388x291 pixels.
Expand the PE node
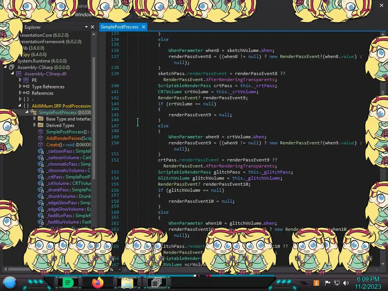[20, 80]
